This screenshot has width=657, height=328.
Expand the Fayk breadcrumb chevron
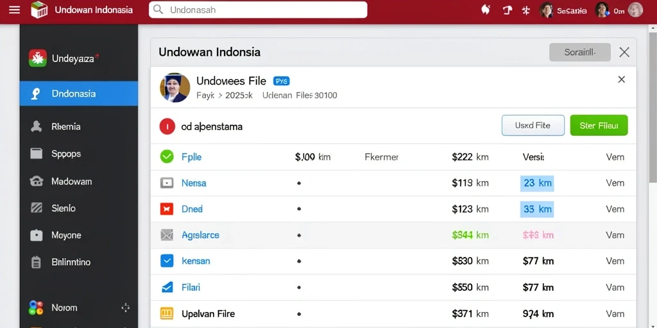(x=219, y=95)
